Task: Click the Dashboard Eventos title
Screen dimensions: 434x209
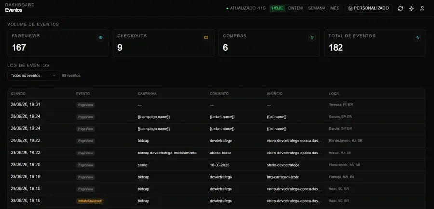Action: click(x=20, y=8)
